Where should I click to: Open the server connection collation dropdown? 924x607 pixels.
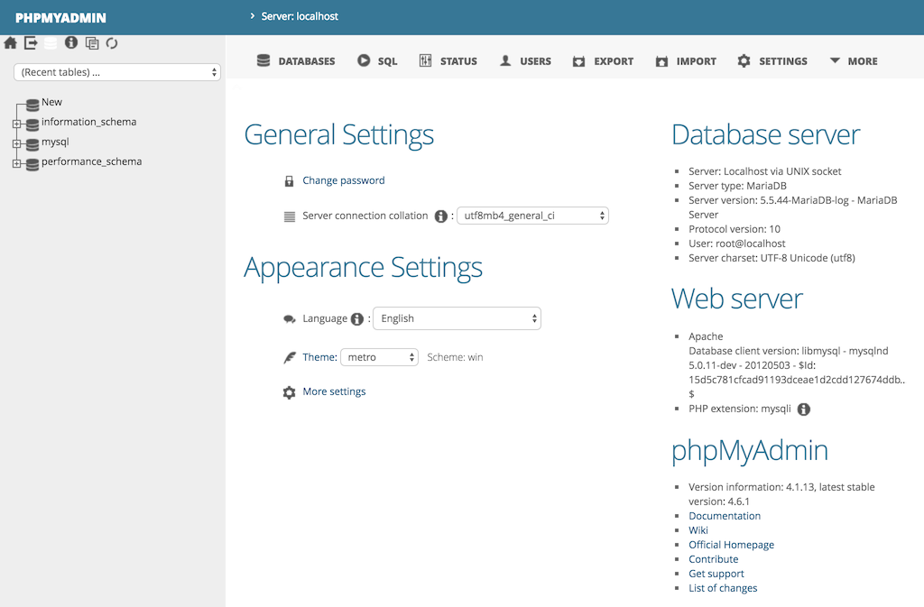[x=532, y=216]
